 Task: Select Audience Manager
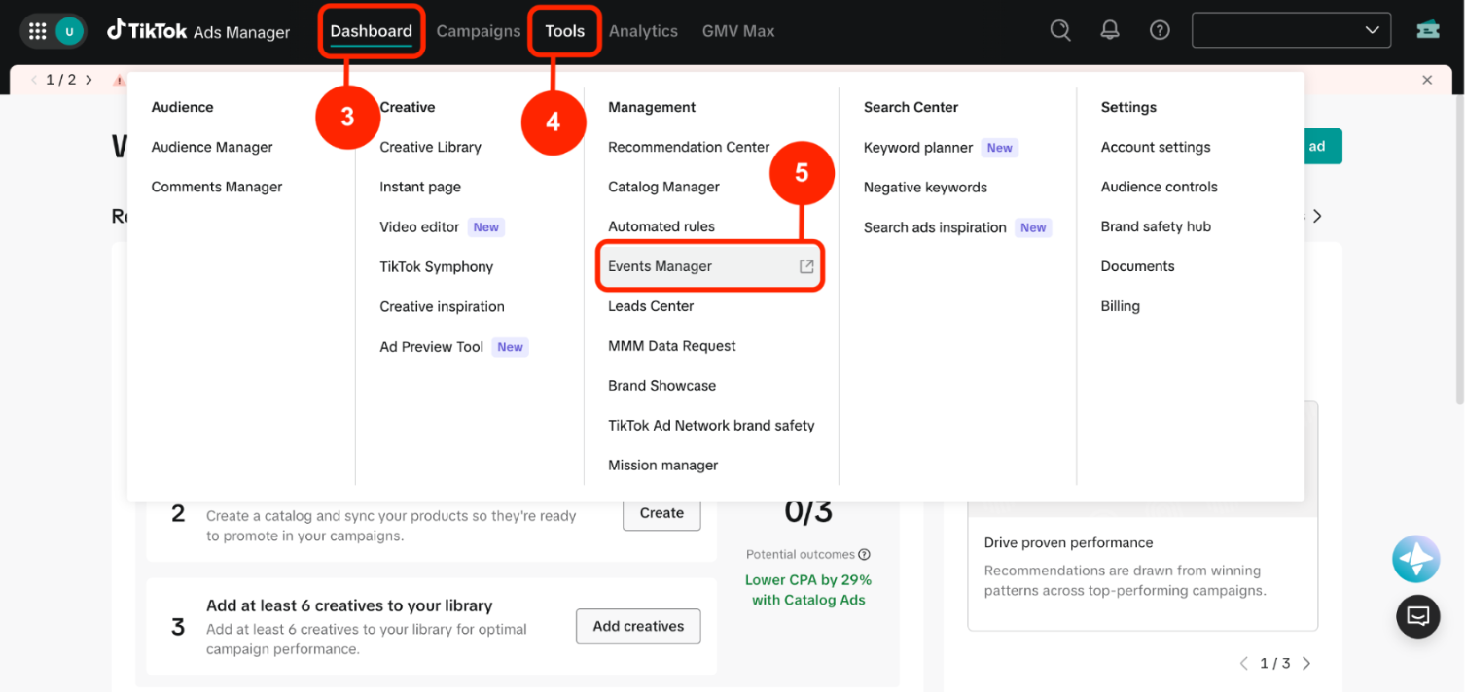point(212,147)
